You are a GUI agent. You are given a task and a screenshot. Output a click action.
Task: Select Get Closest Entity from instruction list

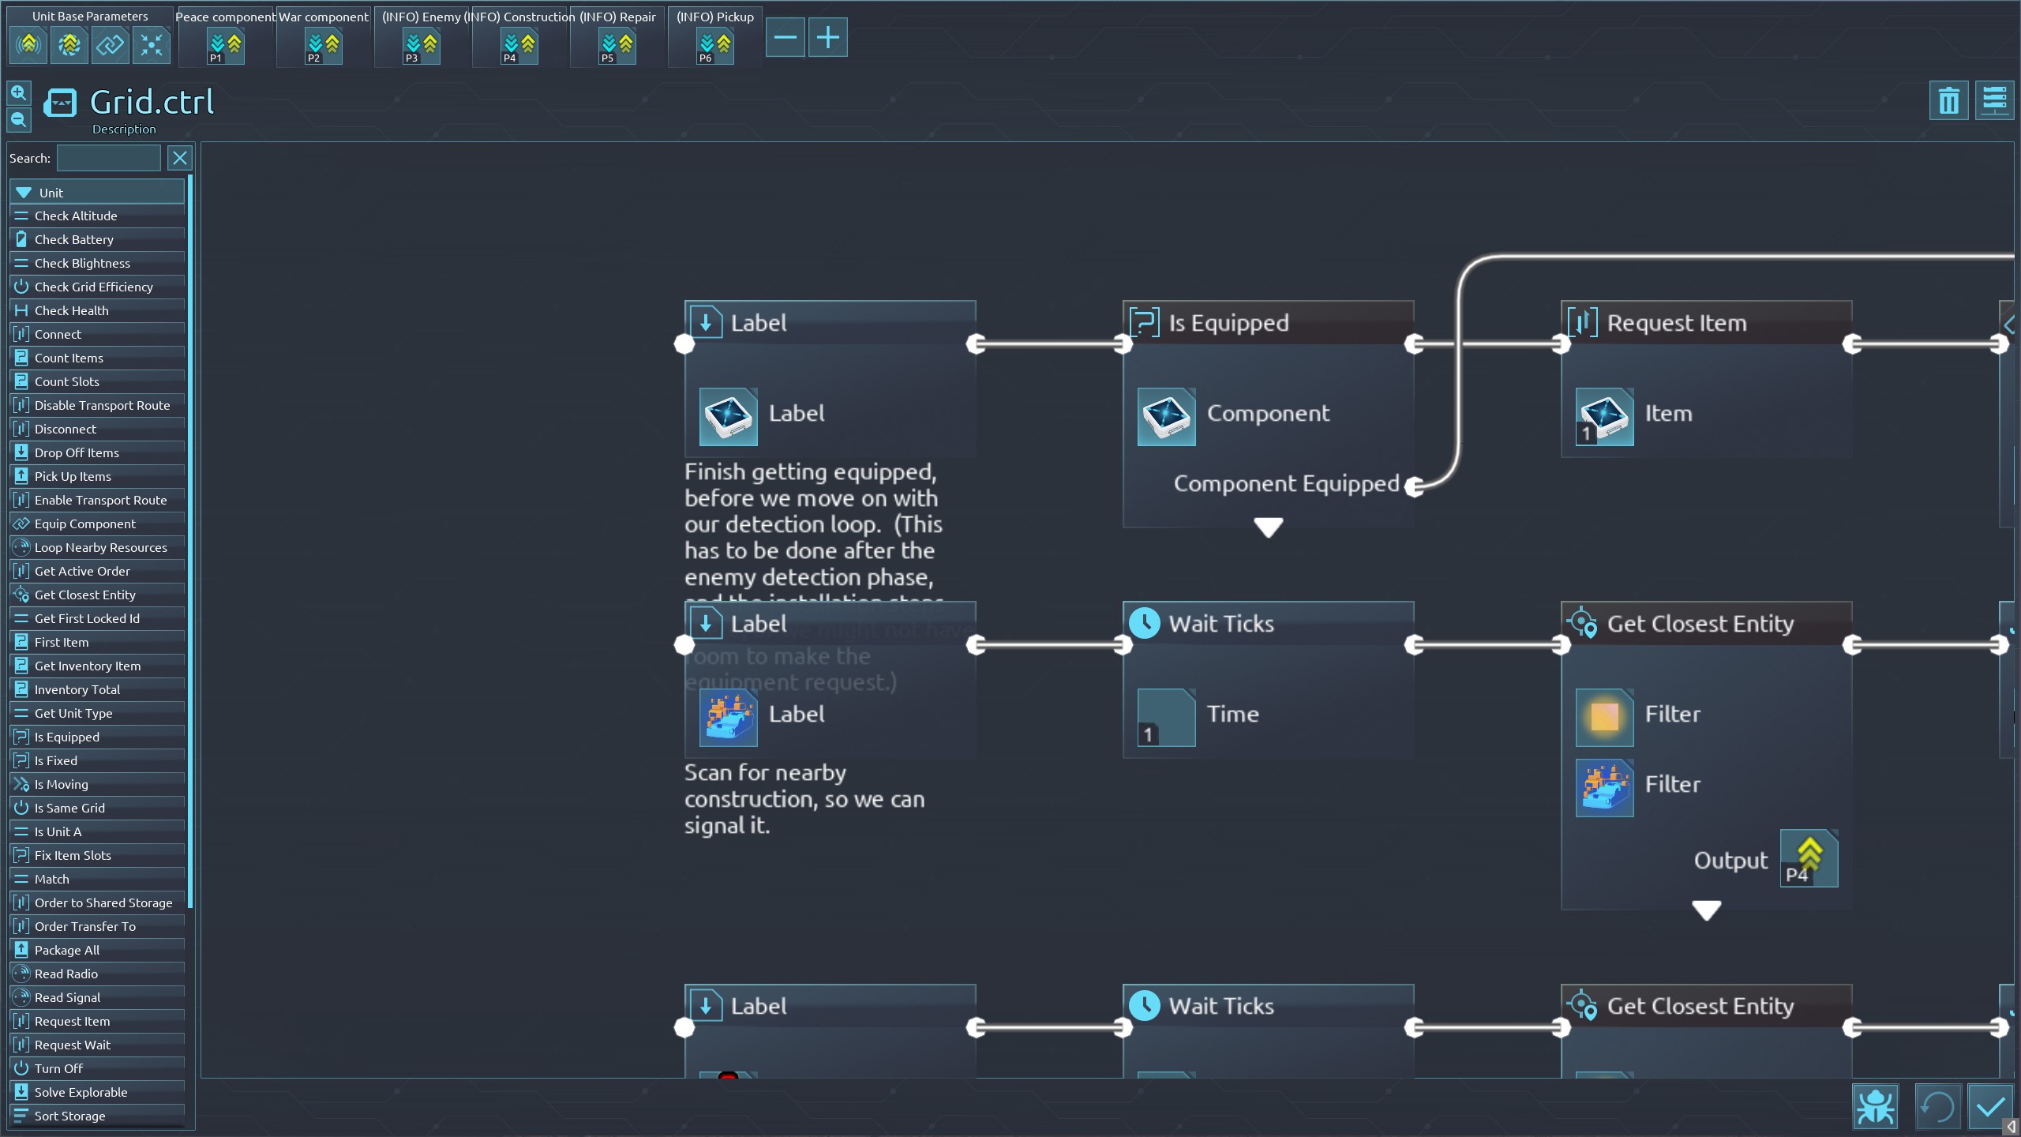pos(84,595)
